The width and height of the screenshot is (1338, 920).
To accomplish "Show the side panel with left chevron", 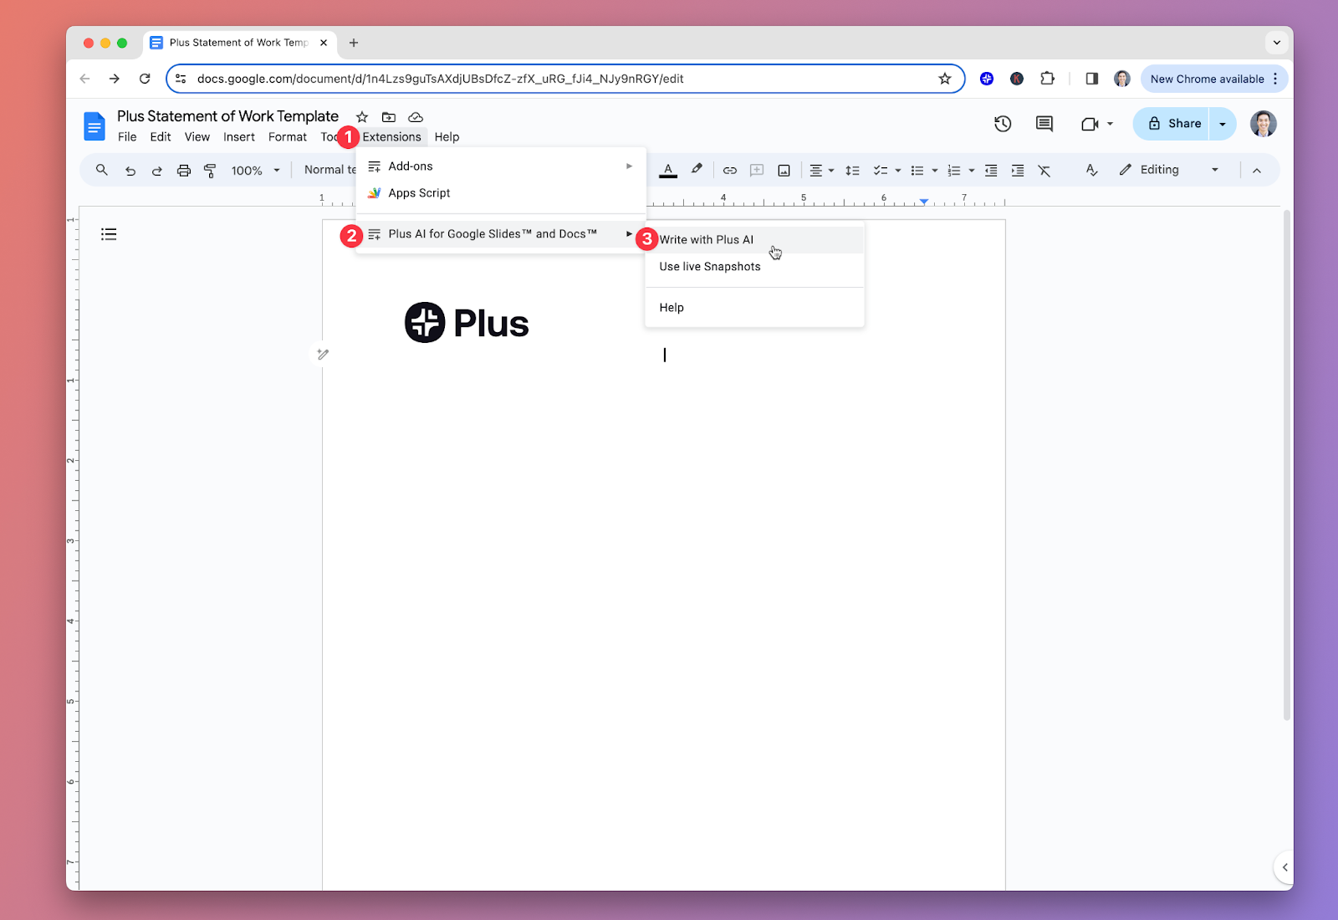I will tap(1284, 867).
